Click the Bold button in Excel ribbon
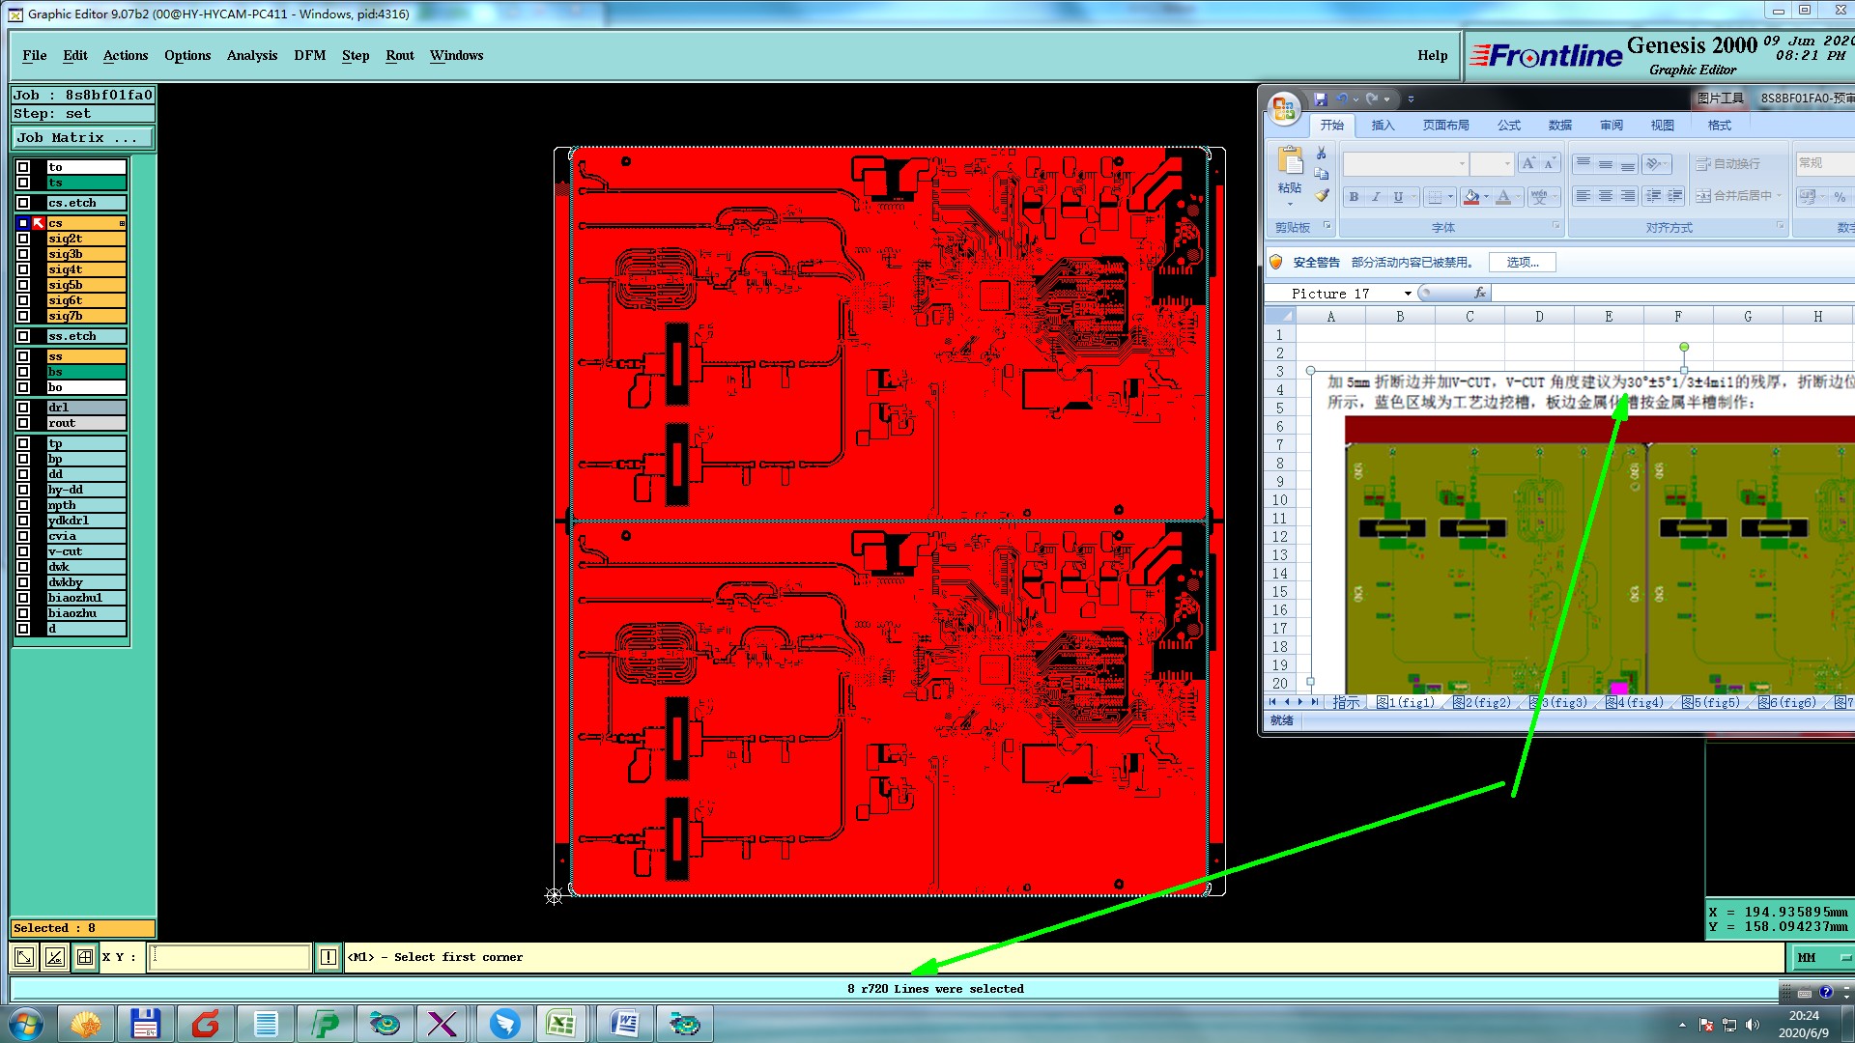 (1354, 197)
